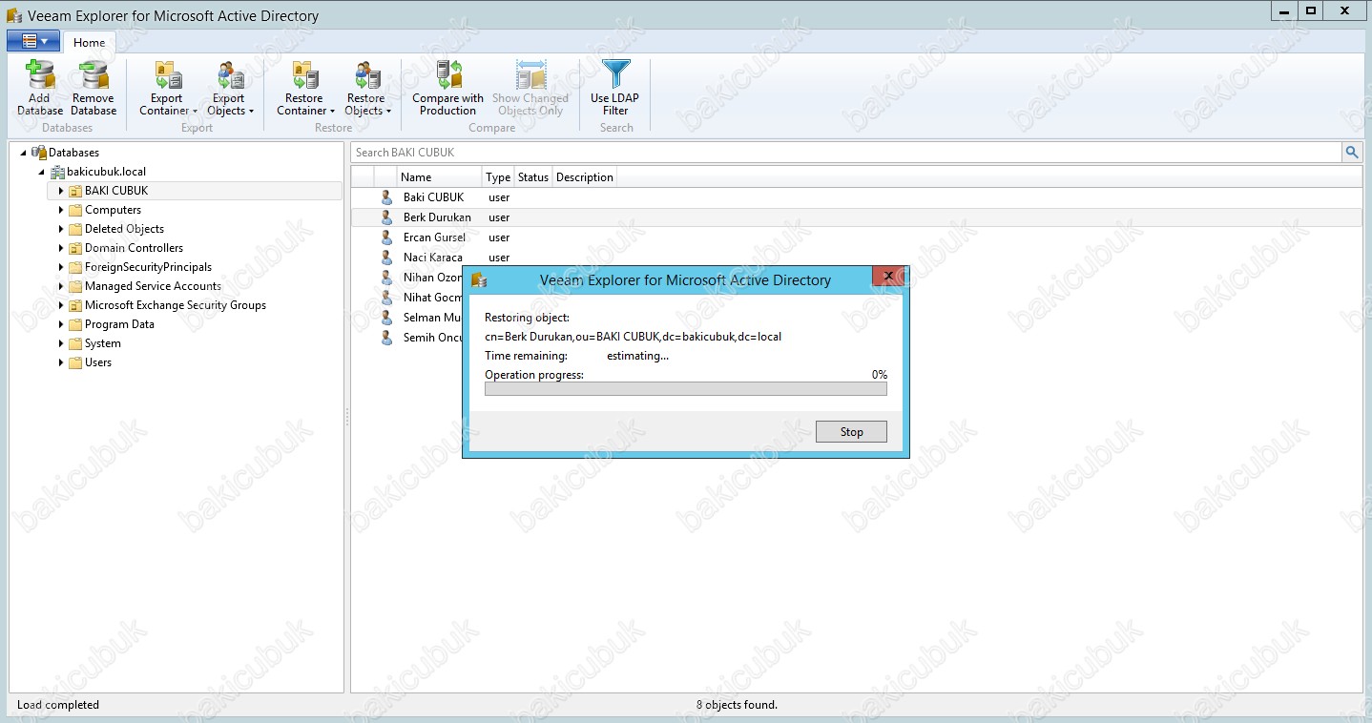Expand the Domain Controllers node
Viewport: 1372px width, 723px height.
point(60,248)
